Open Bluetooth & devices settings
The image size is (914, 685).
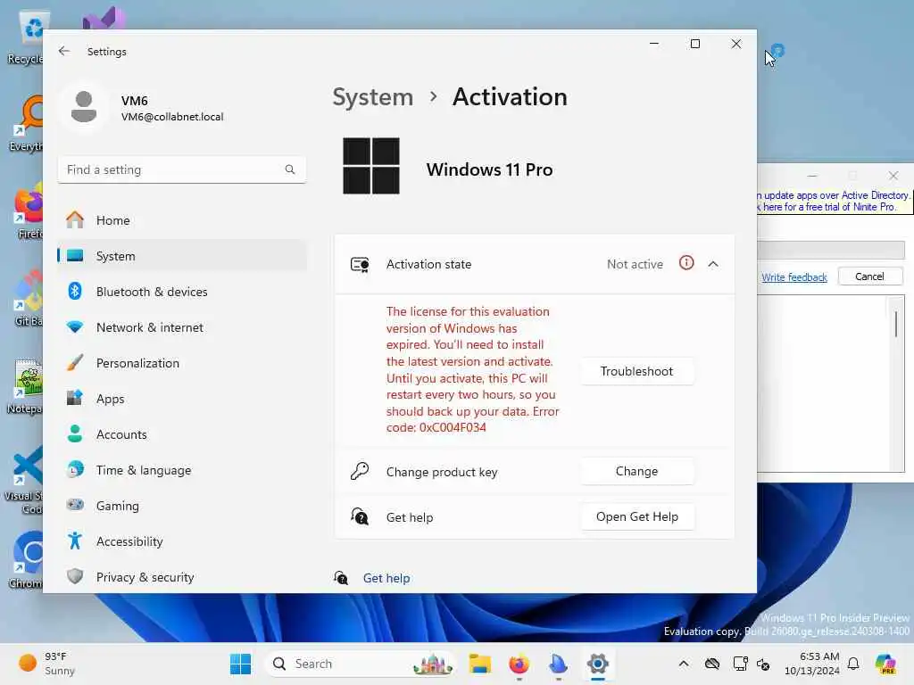point(182,292)
